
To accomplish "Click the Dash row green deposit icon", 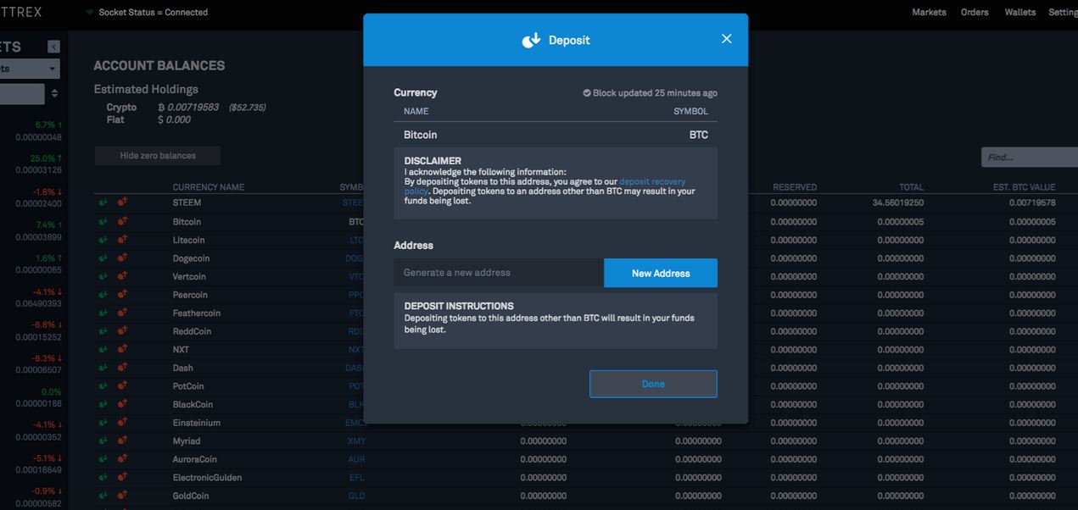I will pos(103,368).
